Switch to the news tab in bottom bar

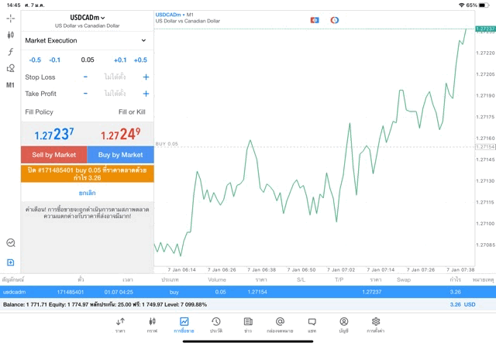(x=248, y=324)
